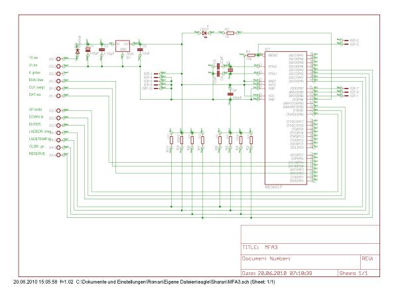This screenshot has width=398, height=299.
Task: Select the crystal oscillator symbol near XTAL pins
Action: (x=230, y=70)
